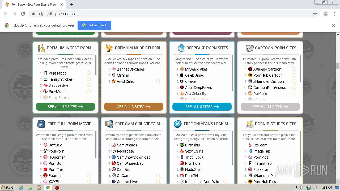Viewport: 340px width, 191px height.
Task: Open the PornPics link
Action: 261,157
